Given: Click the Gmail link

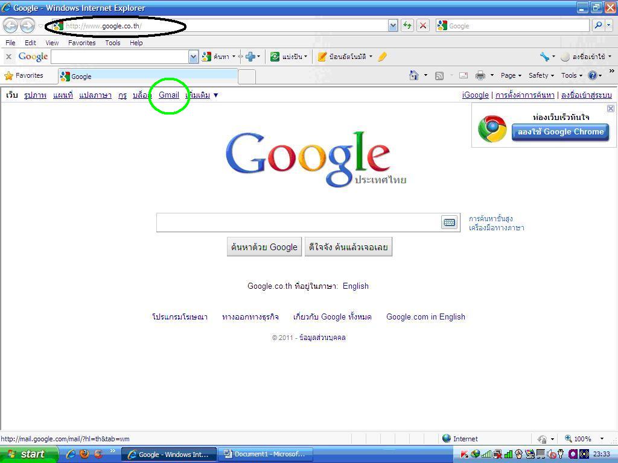Looking at the screenshot, I should point(169,95).
